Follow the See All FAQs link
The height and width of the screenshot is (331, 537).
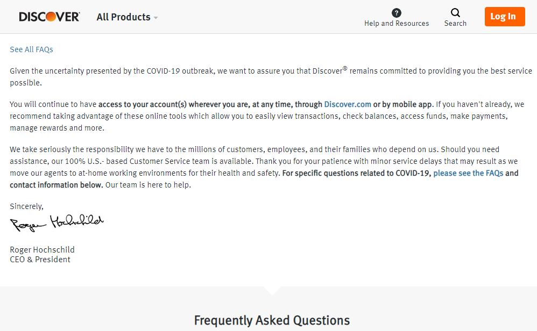point(31,49)
